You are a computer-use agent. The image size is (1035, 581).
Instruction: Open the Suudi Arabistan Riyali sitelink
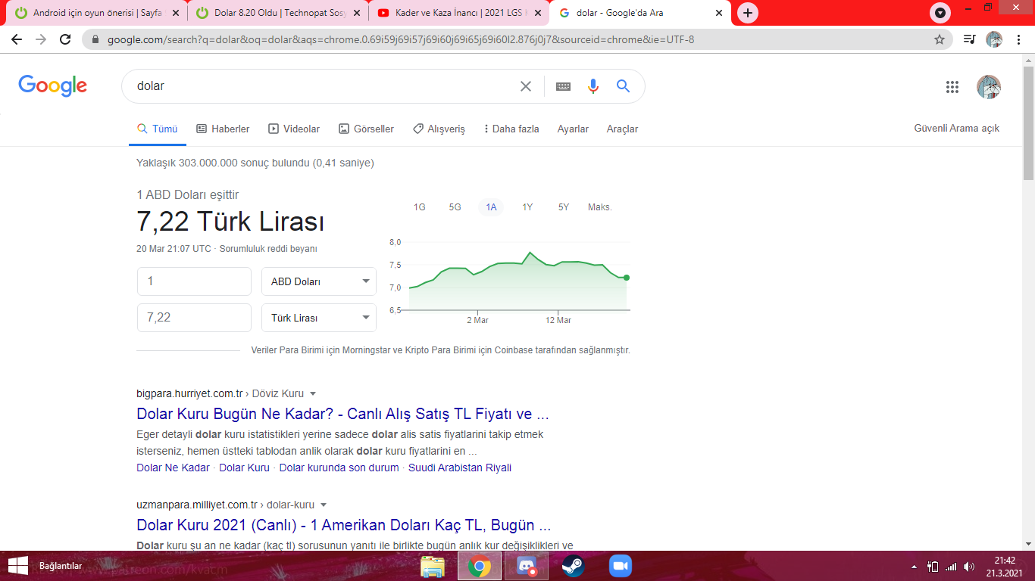(460, 468)
